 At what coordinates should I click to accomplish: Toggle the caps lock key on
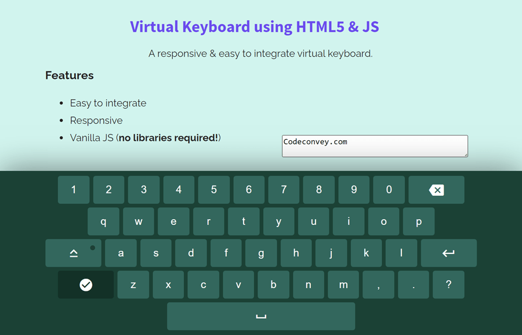73,253
